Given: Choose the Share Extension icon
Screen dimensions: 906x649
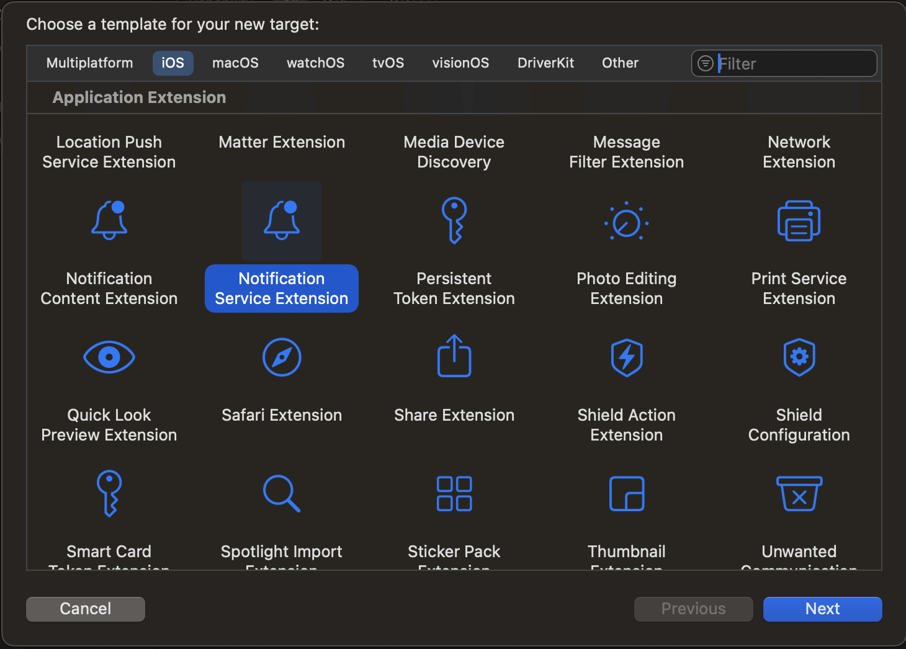Looking at the screenshot, I should click(x=454, y=356).
